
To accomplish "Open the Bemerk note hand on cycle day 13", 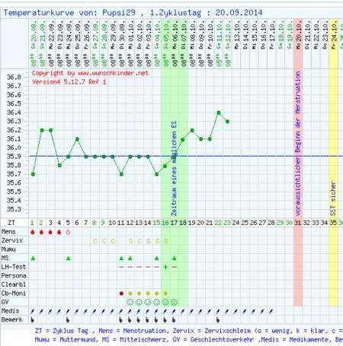I will point(139,320).
